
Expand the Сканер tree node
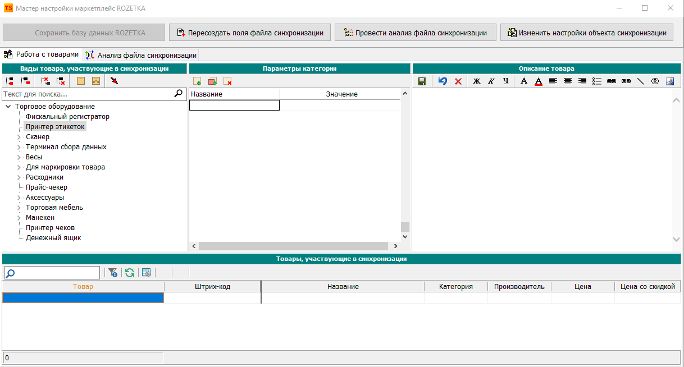pyautogui.click(x=19, y=137)
